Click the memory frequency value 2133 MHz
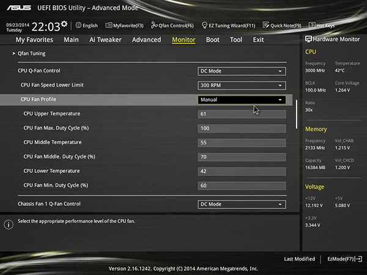The height and width of the screenshot is (275, 367). [x=315, y=148]
